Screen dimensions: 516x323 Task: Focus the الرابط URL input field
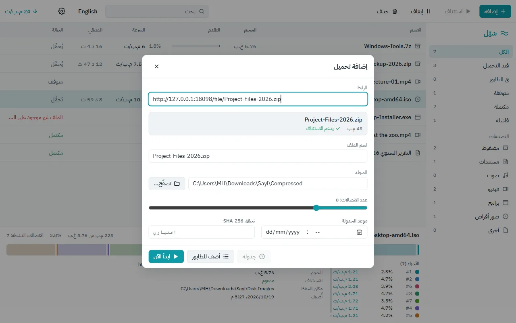click(258, 99)
